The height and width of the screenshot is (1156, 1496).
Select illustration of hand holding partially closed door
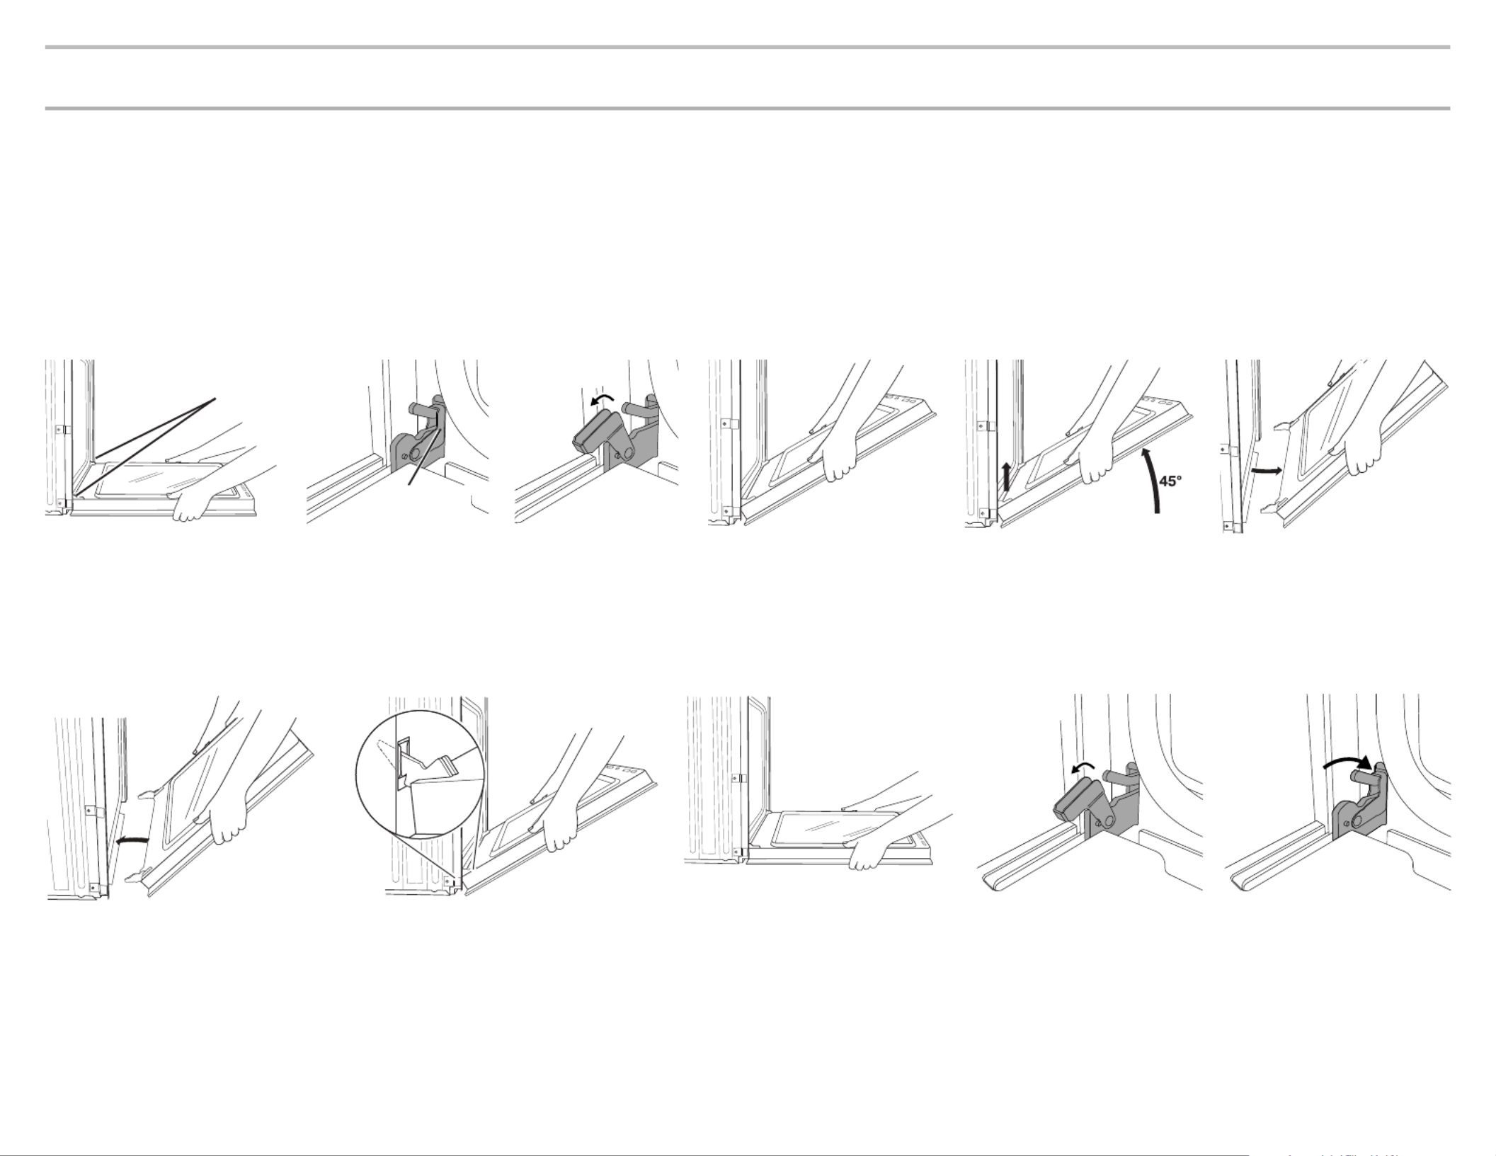[823, 443]
